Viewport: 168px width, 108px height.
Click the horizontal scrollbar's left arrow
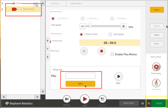pyautogui.click(x=4, y=97)
